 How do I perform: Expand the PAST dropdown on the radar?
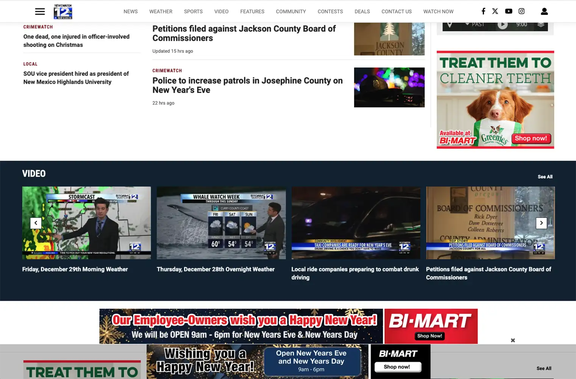[x=475, y=25]
